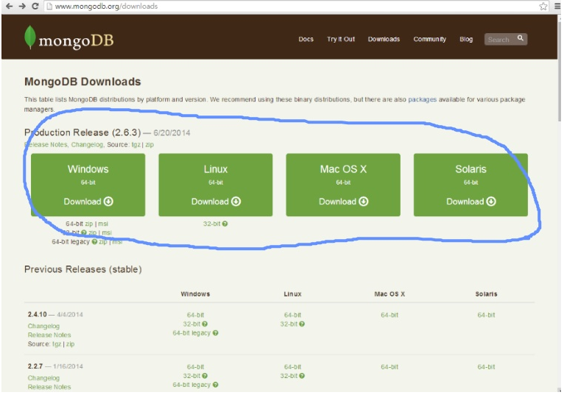Download 2.4.10 Linux 32-bit
Viewport: 564px width, 395px height.
tap(289, 324)
